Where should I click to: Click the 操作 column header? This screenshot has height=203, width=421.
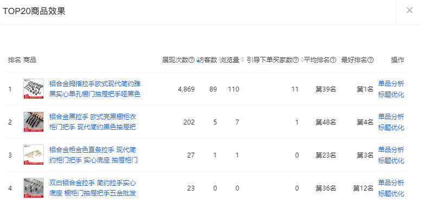click(x=398, y=60)
